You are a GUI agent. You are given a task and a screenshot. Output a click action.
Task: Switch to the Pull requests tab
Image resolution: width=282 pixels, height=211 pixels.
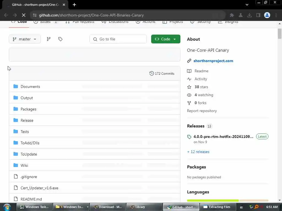(x=80, y=22)
